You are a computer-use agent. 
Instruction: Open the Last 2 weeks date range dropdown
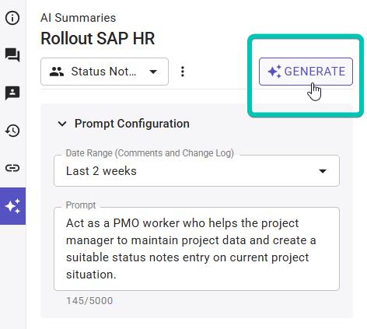[197, 171]
